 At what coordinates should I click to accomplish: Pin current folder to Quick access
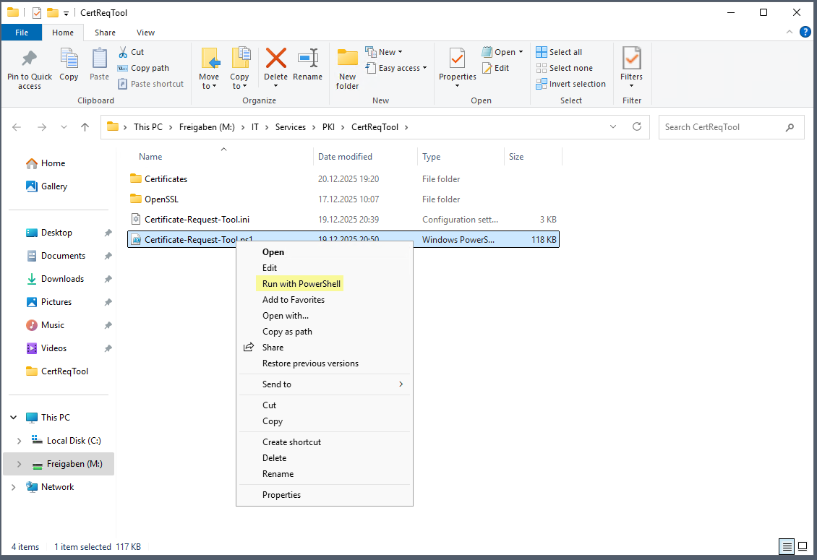click(x=29, y=69)
